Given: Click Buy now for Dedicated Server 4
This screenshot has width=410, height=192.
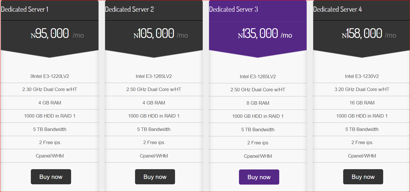Looking at the screenshot, I should pos(363,177).
